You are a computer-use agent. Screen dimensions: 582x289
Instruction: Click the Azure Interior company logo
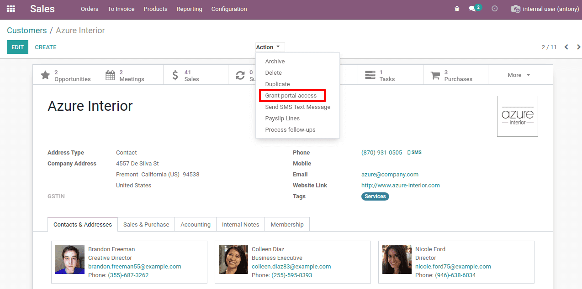(518, 116)
